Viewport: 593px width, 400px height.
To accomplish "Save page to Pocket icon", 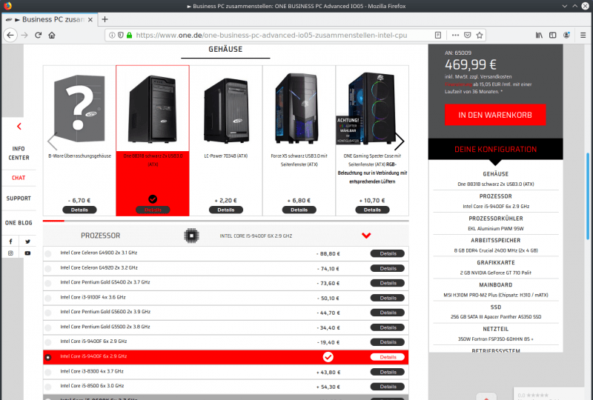I will click(468, 35).
